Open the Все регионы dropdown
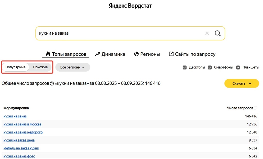The image size is (263, 159). (x=73, y=67)
